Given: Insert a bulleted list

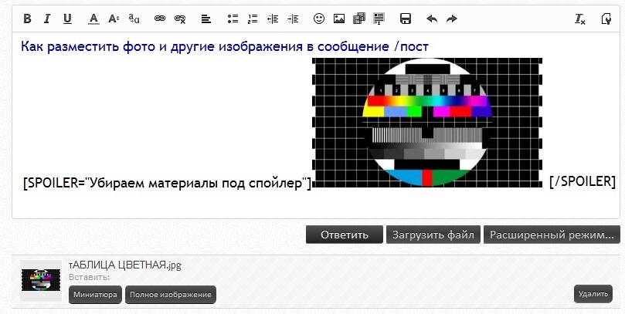Looking at the screenshot, I should tap(233, 19).
